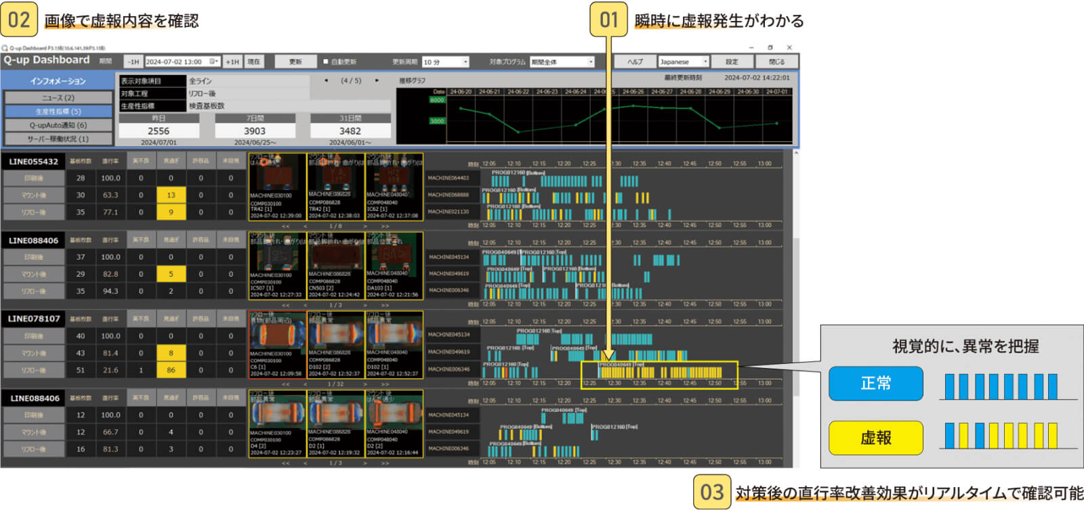Open C6 [1] thumbnail in LINE078107
The image size is (1084, 510).
coord(278,345)
